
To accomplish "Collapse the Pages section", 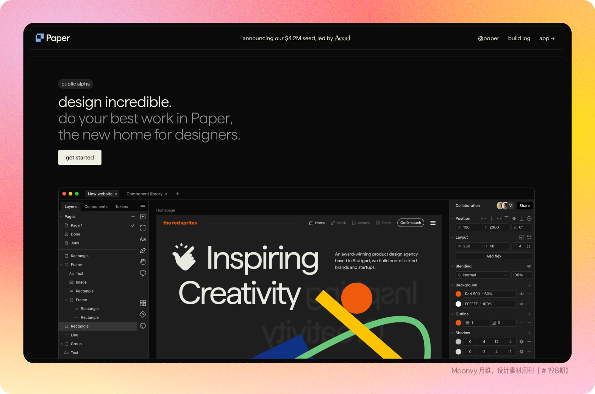I will point(62,217).
